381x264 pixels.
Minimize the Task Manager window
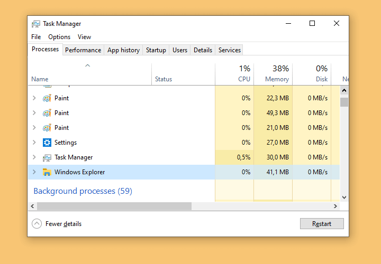pos(288,23)
